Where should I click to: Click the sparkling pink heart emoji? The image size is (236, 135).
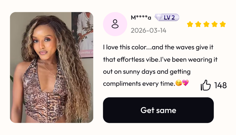[185, 83]
